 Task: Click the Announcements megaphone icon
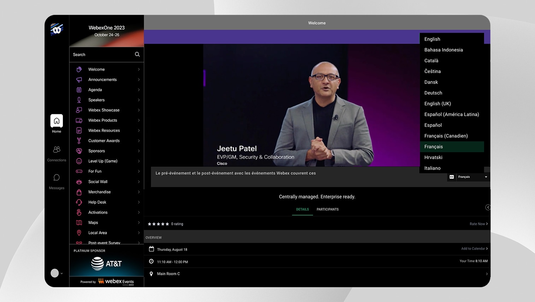79,80
